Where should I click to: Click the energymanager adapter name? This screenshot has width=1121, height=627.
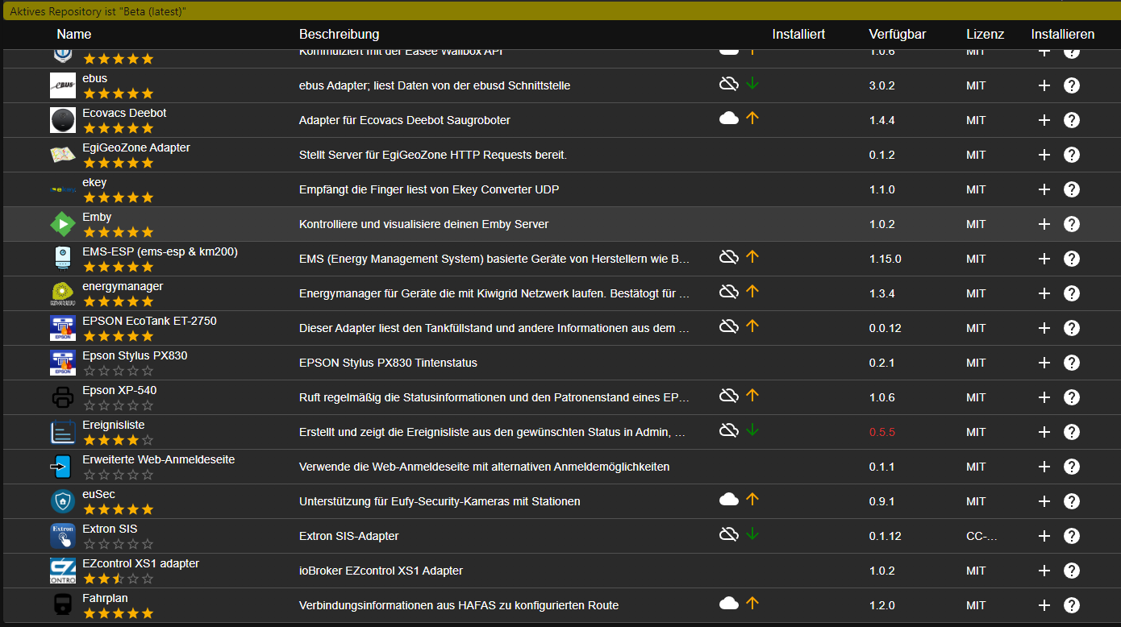(x=123, y=286)
